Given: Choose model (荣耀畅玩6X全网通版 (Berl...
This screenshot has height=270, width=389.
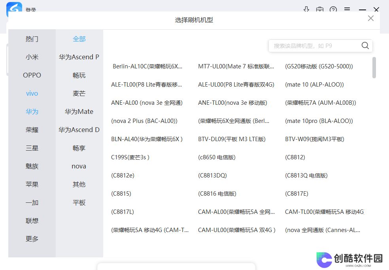Looking at the screenshot, I should click(x=234, y=121).
